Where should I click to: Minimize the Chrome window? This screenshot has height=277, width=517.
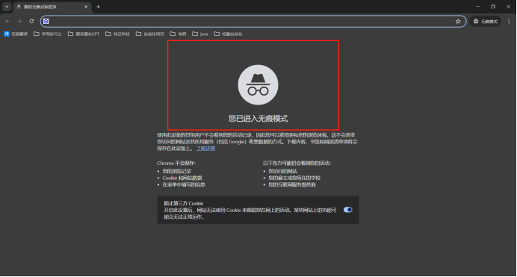point(477,7)
